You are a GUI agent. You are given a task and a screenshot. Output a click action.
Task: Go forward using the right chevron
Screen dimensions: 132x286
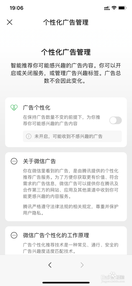[x=82, y=265]
